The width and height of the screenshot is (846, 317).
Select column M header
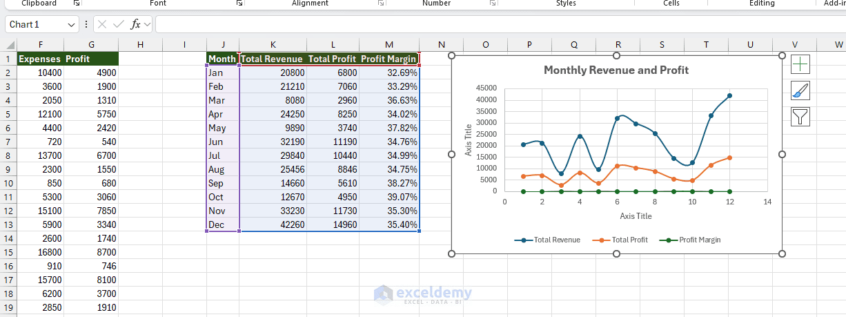point(389,44)
